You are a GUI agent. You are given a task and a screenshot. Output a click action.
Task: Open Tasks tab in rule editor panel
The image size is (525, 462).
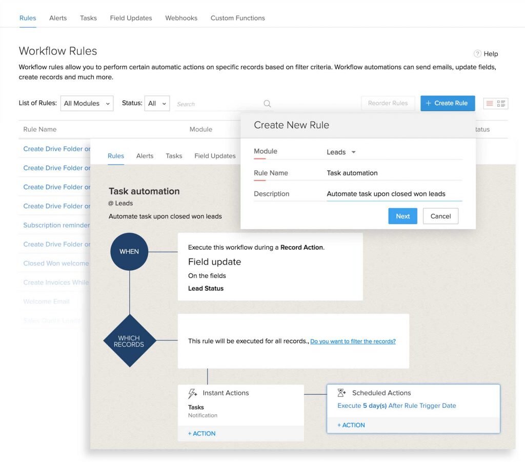pyautogui.click(x=174, y=156)
